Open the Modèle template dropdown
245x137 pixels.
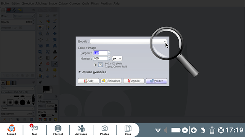click(128, 41)
